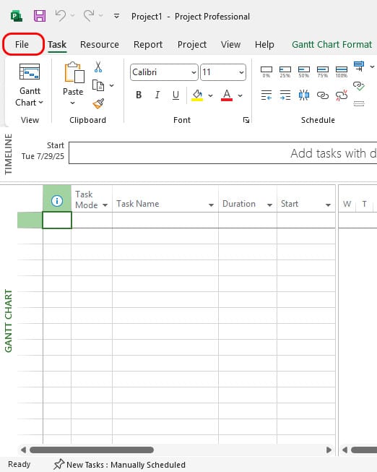Mark task 100% complete

click(341, 72)
